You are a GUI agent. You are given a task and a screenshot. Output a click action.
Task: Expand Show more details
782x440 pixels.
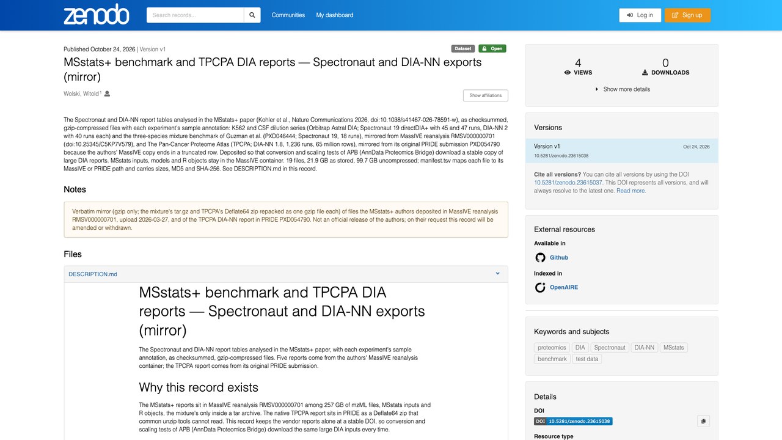(x=622, y=89)
